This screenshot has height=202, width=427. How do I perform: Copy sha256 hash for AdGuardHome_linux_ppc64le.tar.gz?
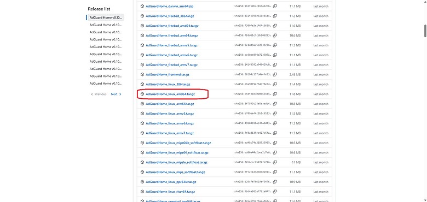275,182
